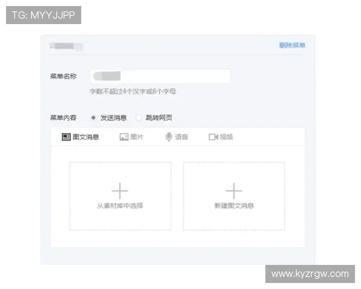Switch to the 视频 tab
Screen dimensions: 361x289
coord(221,137)
